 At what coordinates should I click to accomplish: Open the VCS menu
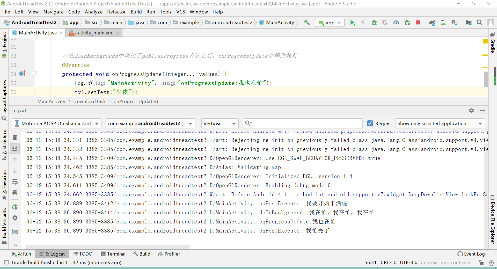pyautogui.click(x=181, y=12)
